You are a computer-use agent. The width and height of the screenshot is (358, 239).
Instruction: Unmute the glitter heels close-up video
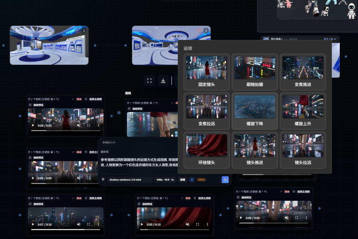(x=78, y=178)
